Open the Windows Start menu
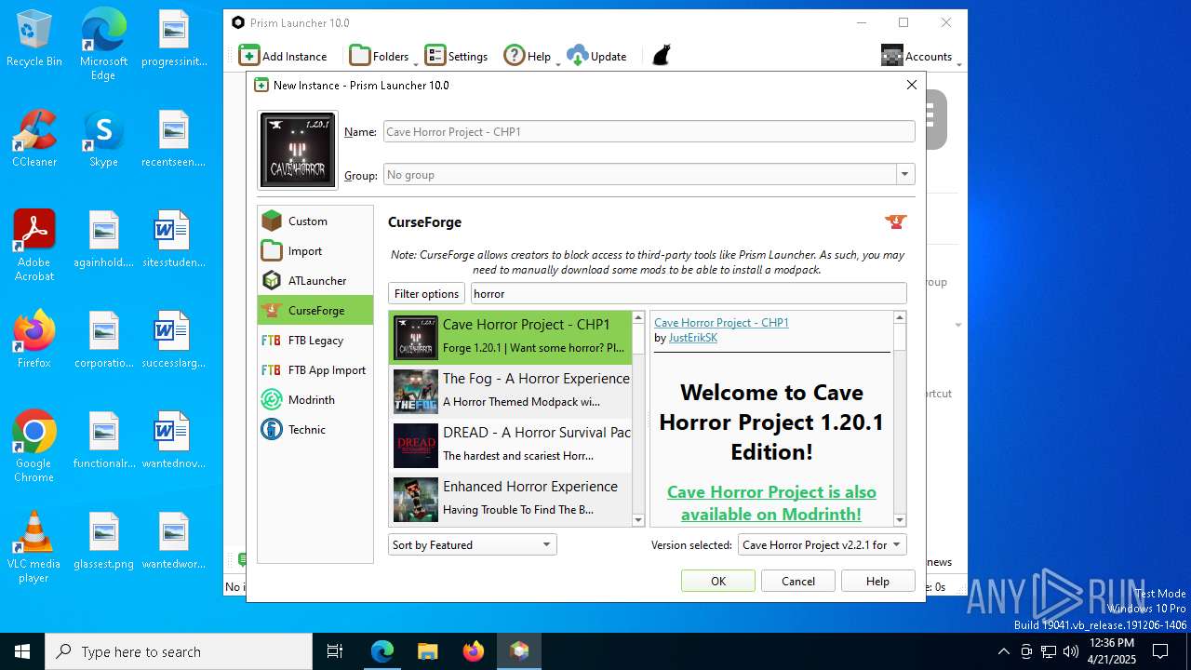The height and width of the screenshot is (670, 1191). coord(22,651)
